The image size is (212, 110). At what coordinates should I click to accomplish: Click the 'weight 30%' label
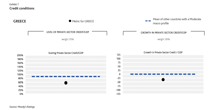[x=164, y=39]
